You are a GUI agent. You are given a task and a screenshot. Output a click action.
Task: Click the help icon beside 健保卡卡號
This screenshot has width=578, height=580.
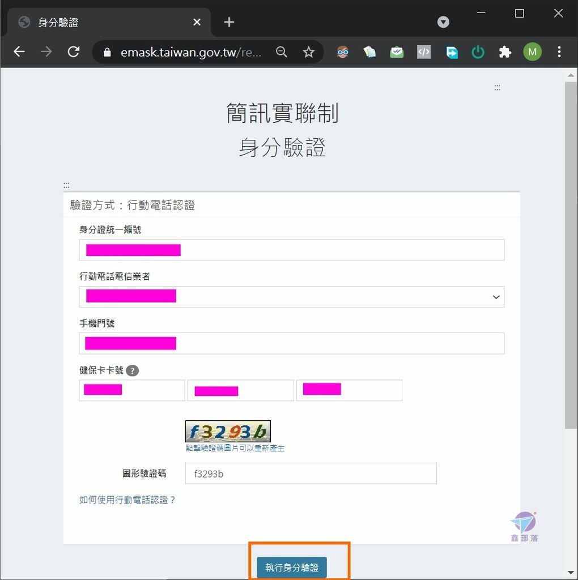point(133,370)
